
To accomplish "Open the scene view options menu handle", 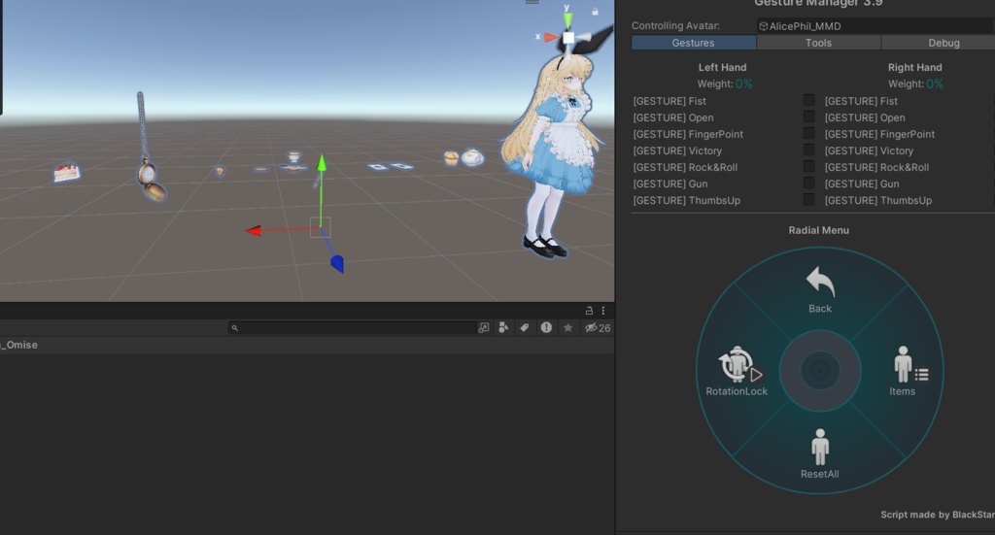I will 532,3.
